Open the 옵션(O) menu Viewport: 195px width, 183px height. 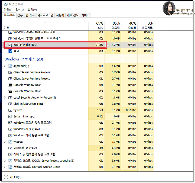point(20,10)
